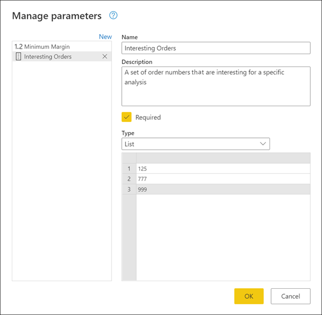Edit the Name input field
Screen dimensions: 322x315
[x=216, y=48]
